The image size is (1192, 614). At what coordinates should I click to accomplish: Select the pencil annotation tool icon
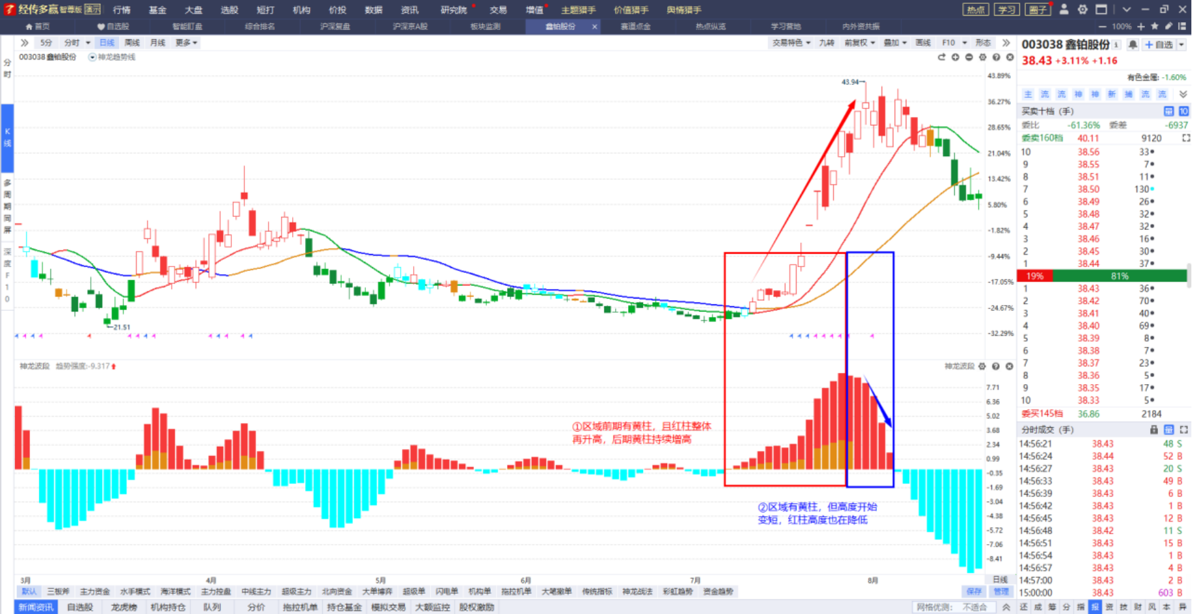[x=1168, y=26]
